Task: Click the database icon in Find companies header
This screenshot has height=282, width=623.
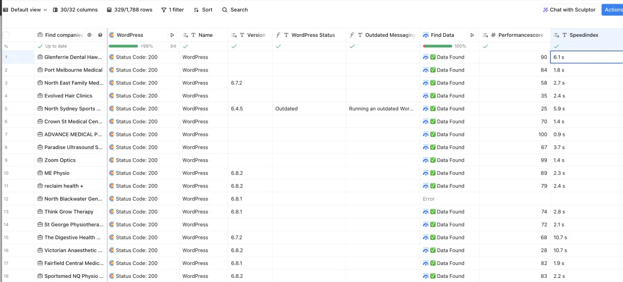Action: (100, 35)
